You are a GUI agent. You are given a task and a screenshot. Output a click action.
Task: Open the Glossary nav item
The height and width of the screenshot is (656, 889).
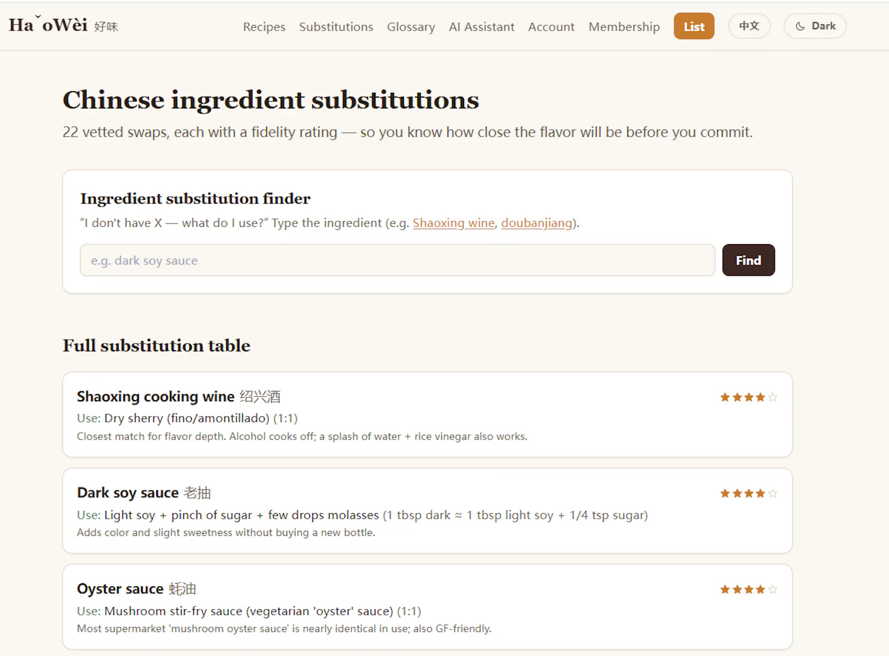(411, 27)
